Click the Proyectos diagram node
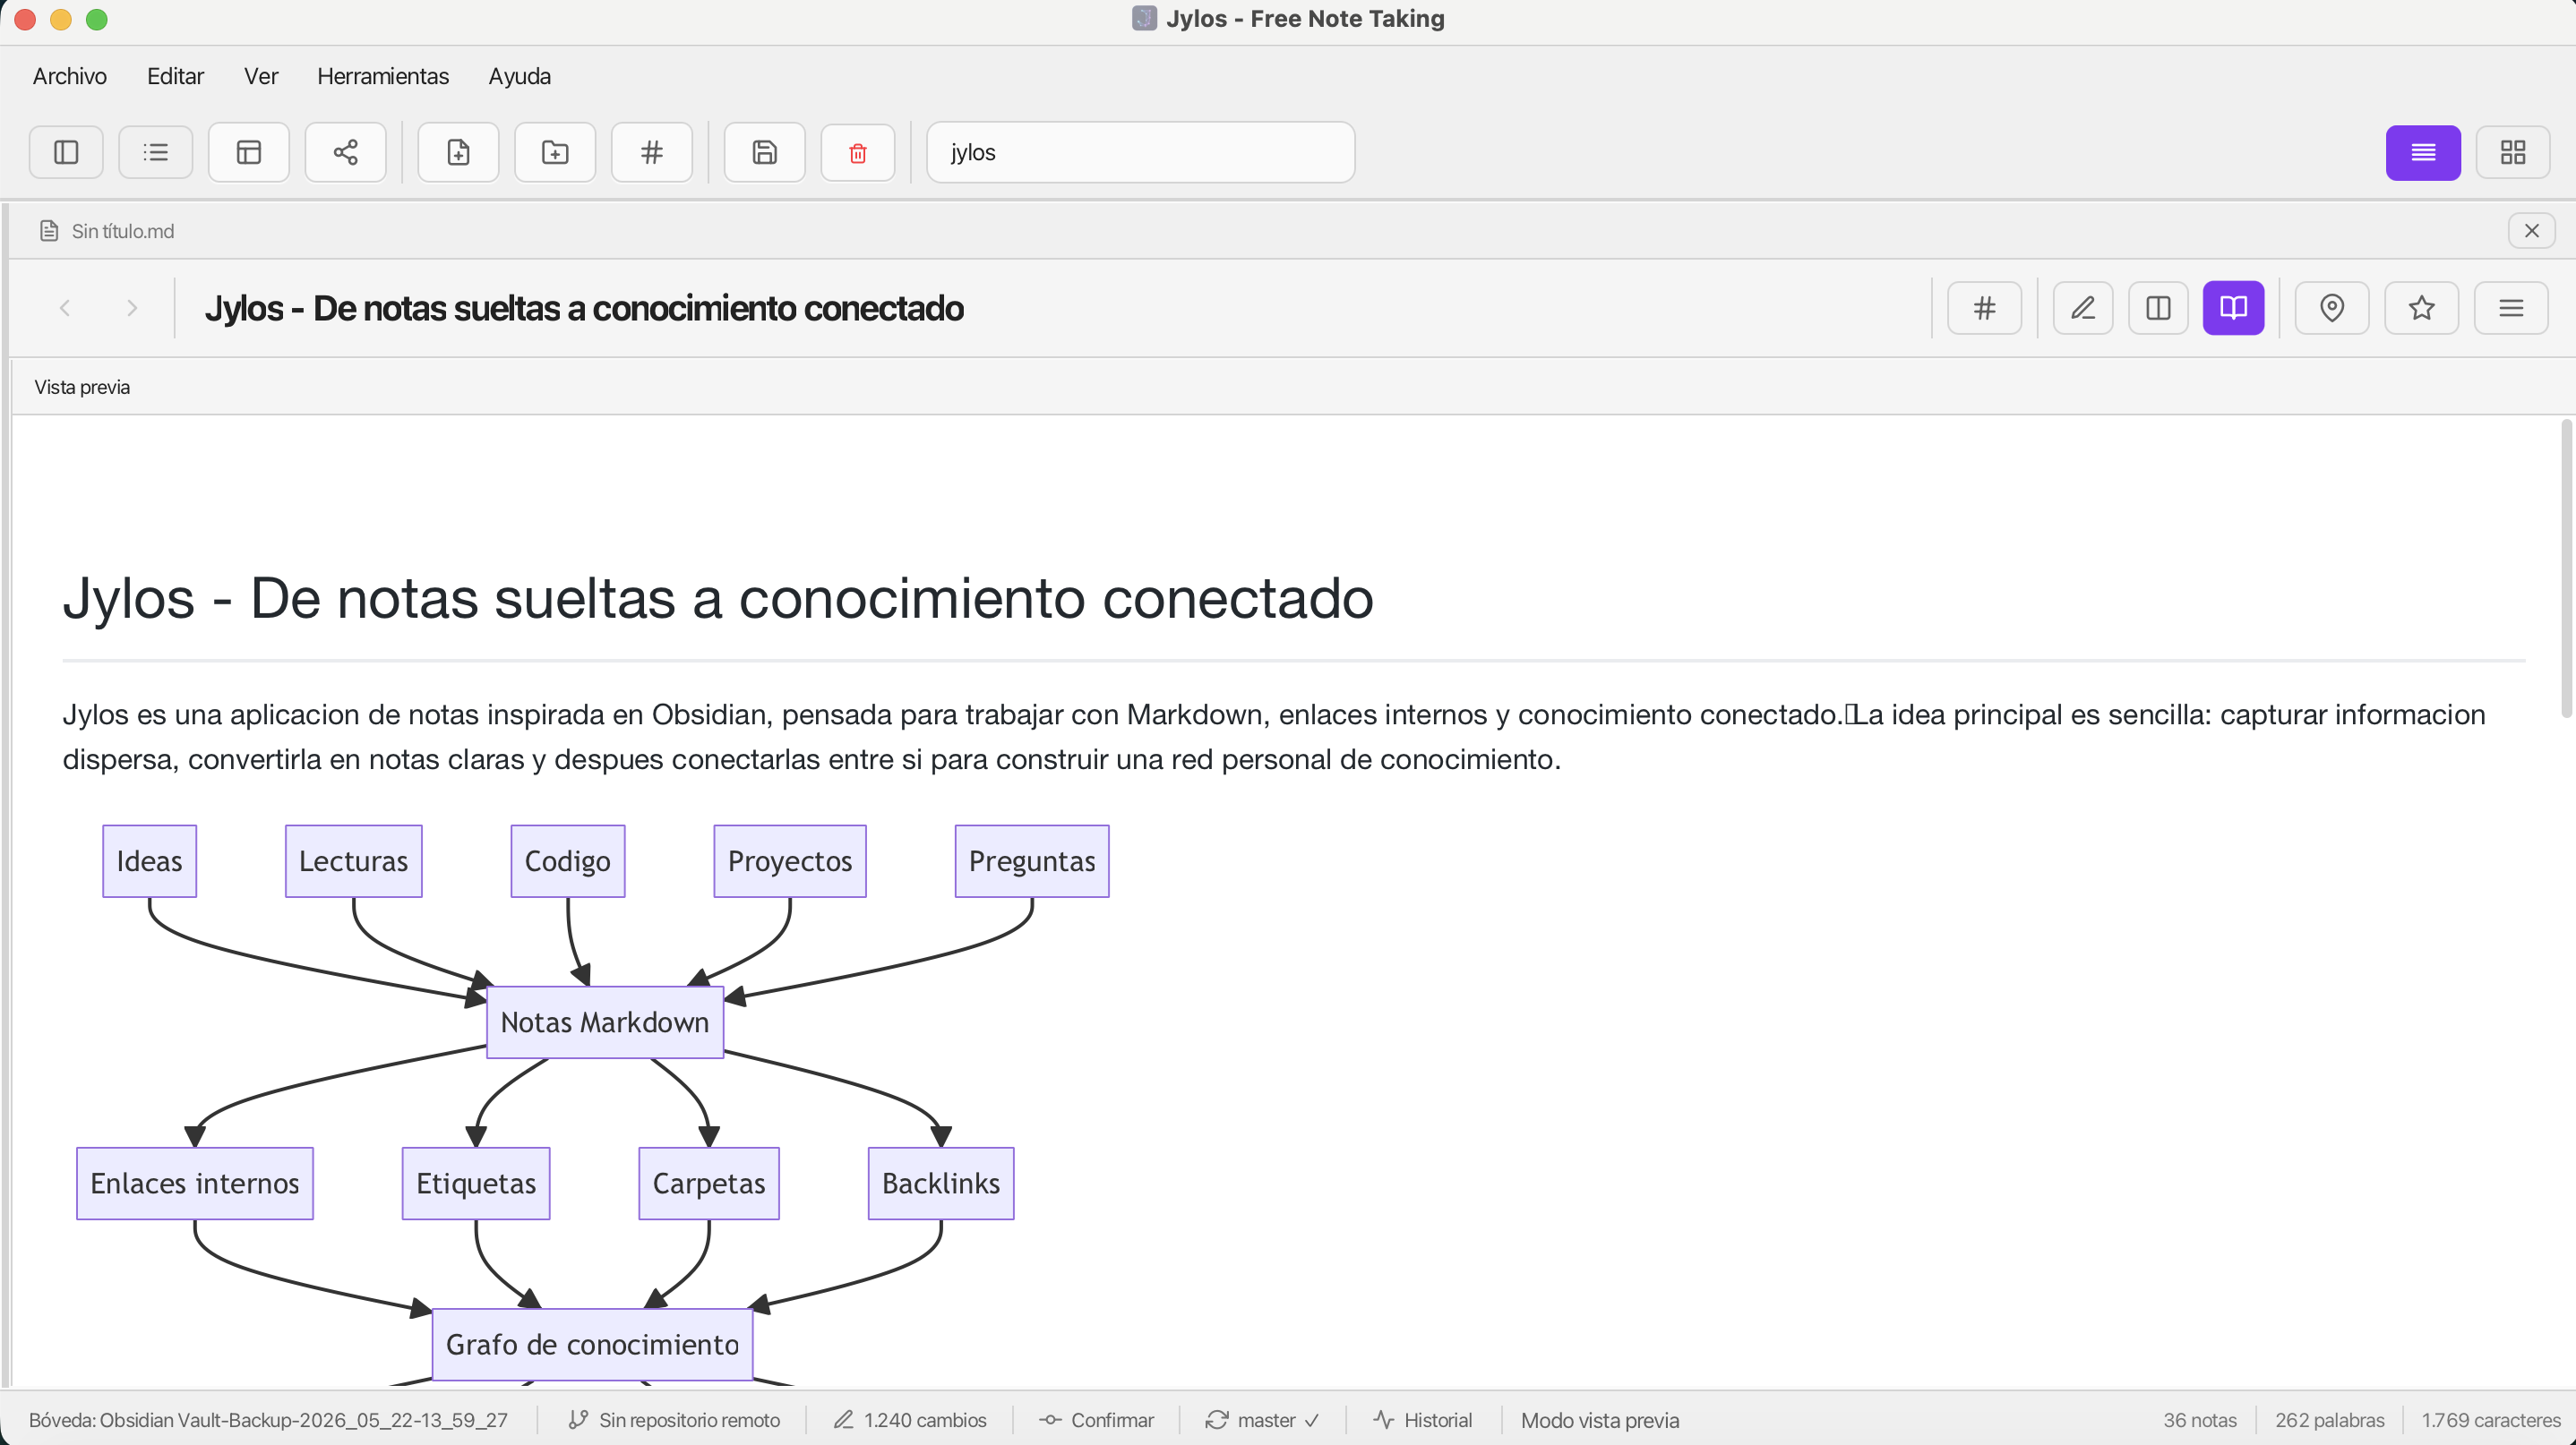Image resolution: width=2576 pixels, height=1445 pixels. click(x=790, y=861)
